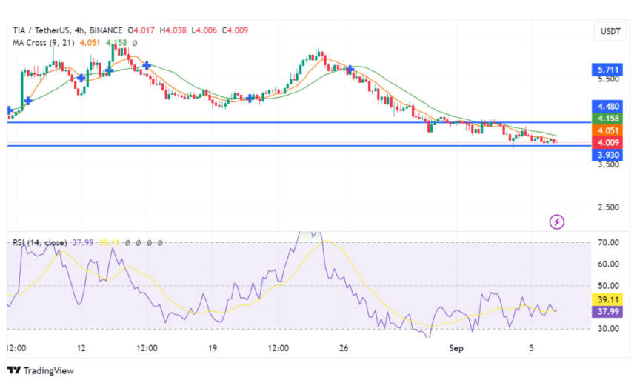Viewport: 637px width, 383px height.
Task: Click the 19 date label on time axis
Action: pyautogui.click(x=212, y=347)
